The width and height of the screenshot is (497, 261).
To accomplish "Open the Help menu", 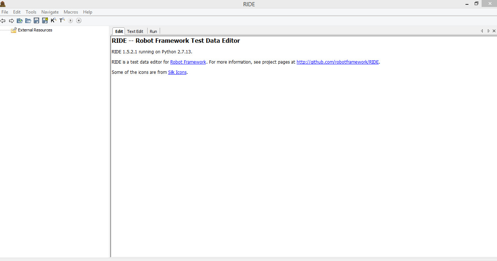I will [88, 12].
